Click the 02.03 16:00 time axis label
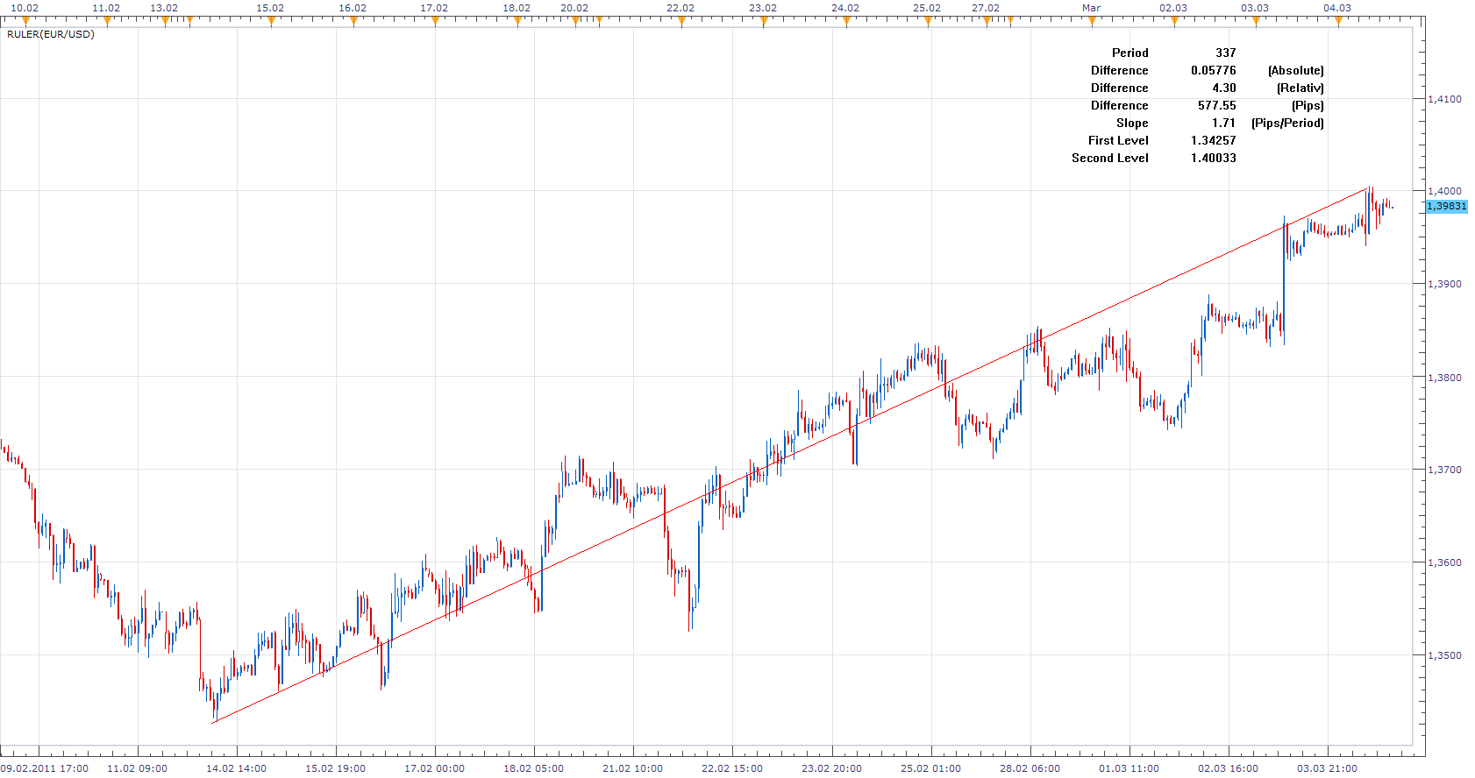Screen dimensions: 1475x778 [1229, 768]
